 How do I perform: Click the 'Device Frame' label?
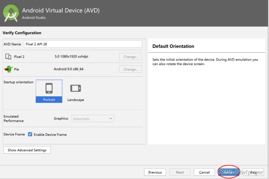coord(14,134)
